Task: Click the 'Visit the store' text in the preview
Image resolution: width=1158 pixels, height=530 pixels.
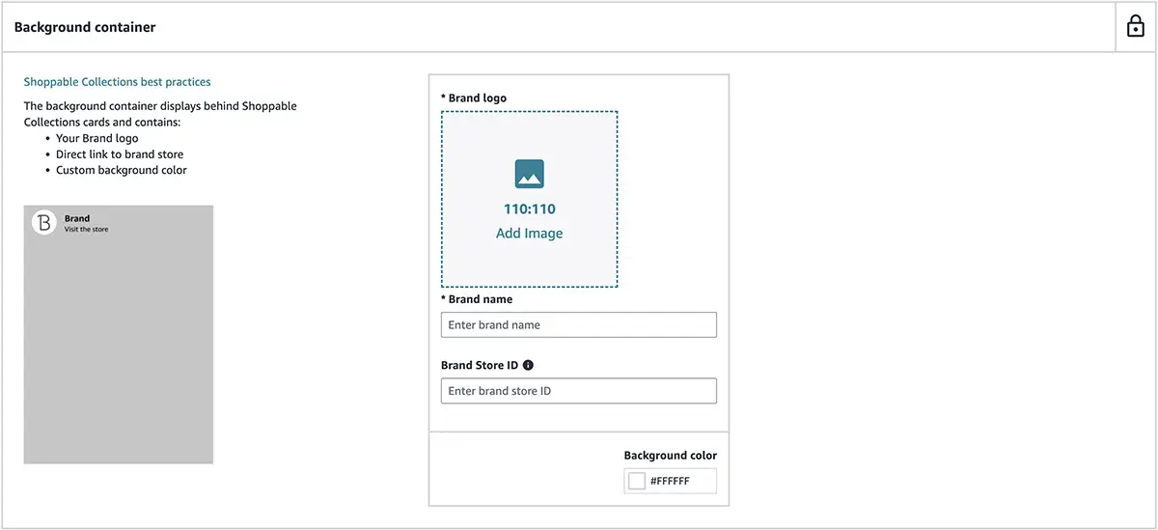Action: point(86,230)
